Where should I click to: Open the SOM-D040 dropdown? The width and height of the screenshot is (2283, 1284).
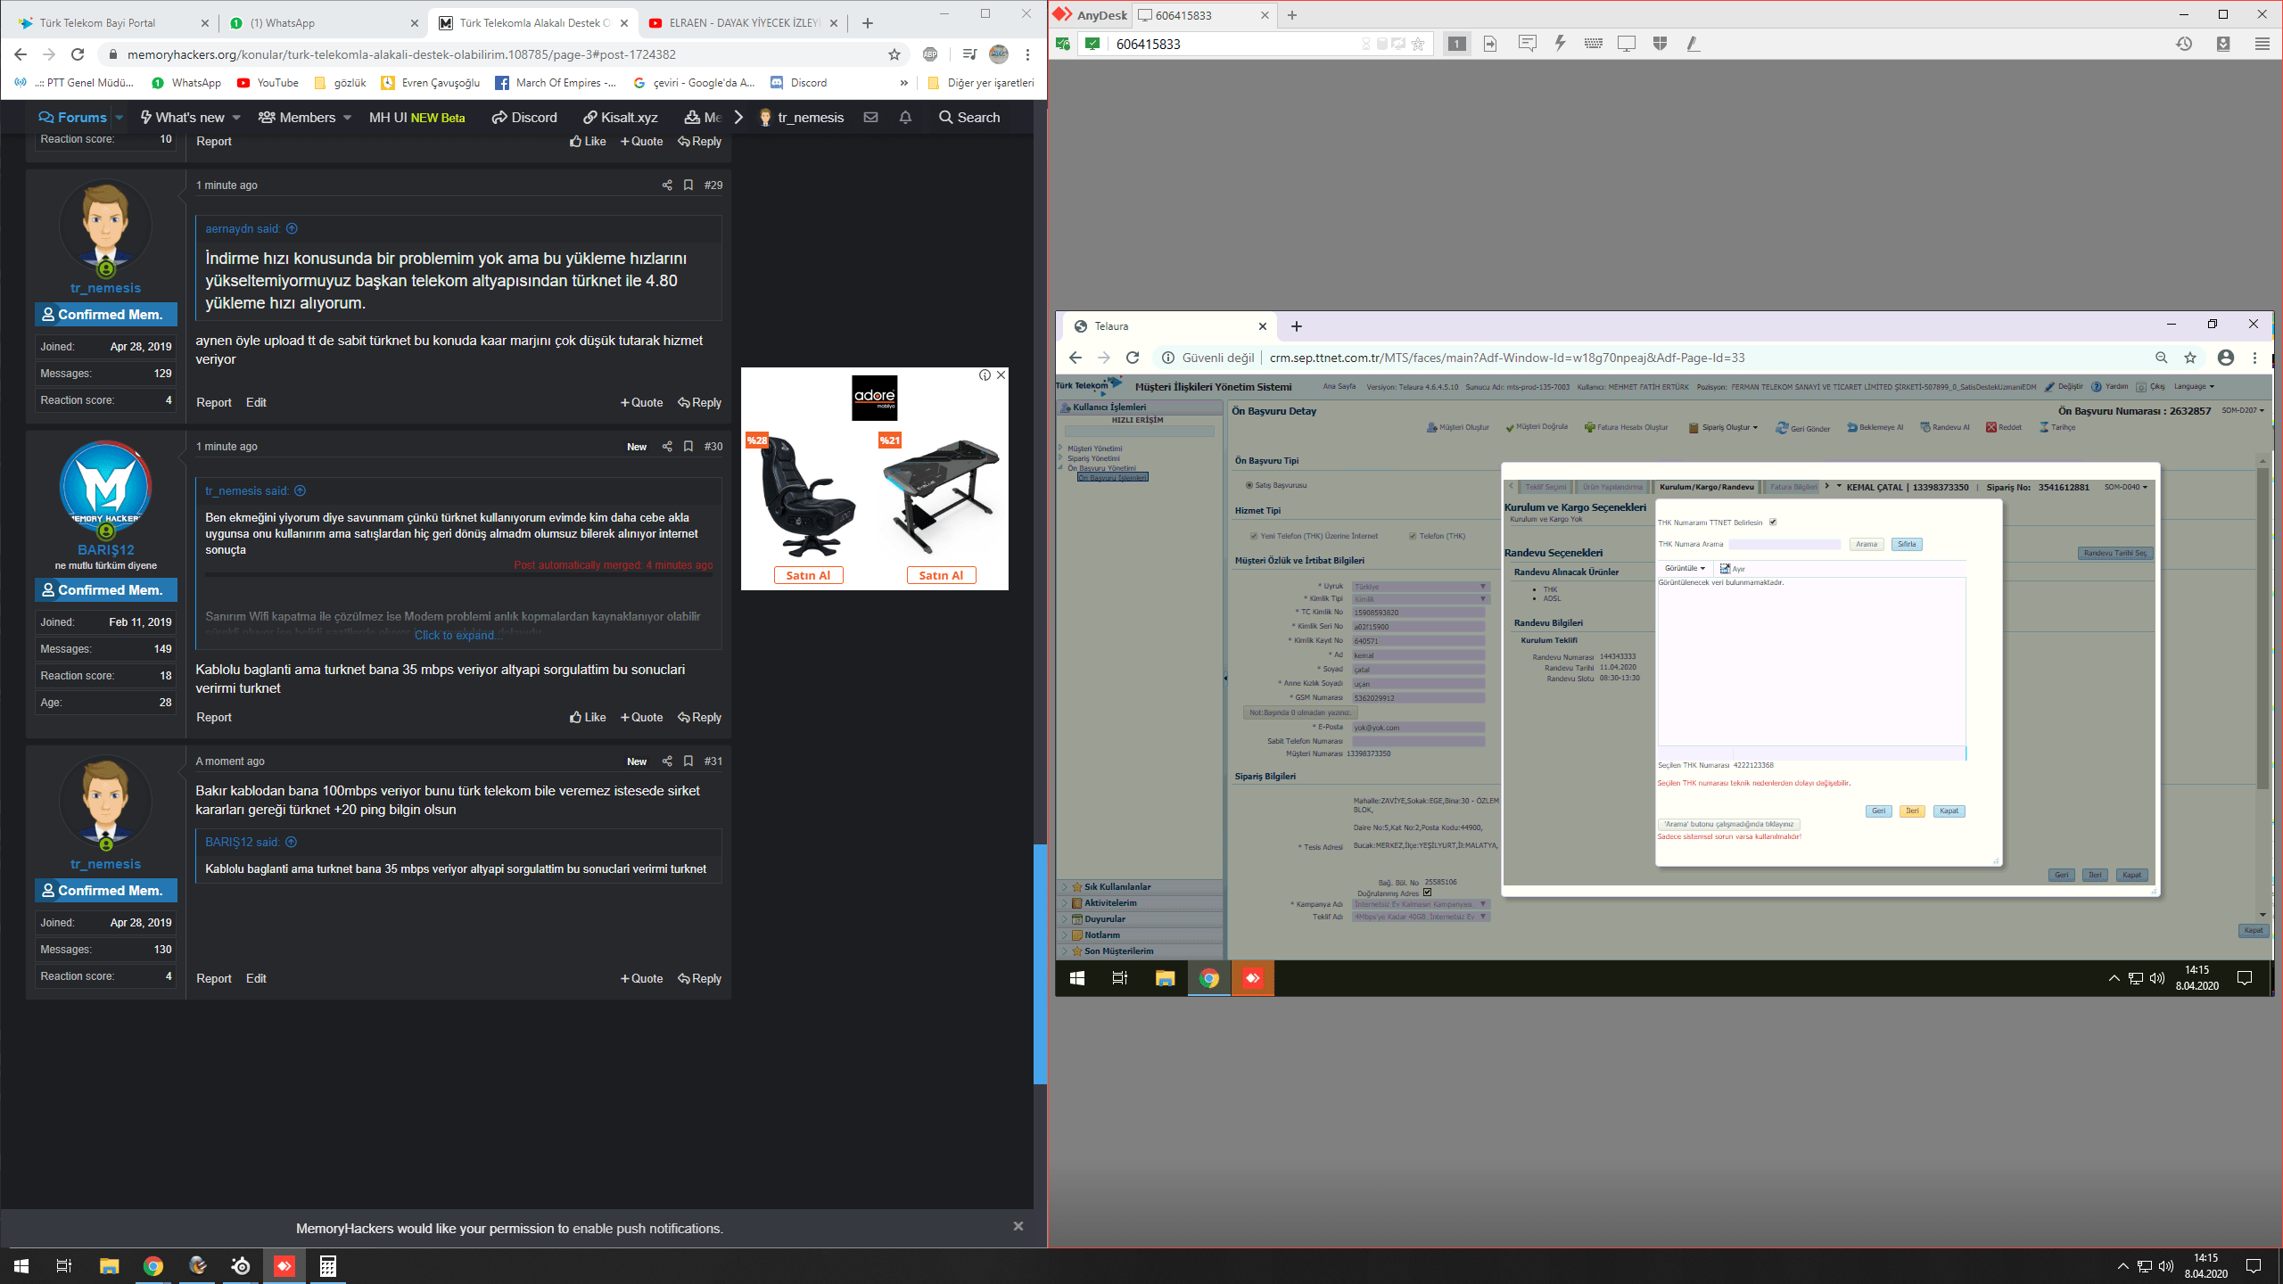2127,488
